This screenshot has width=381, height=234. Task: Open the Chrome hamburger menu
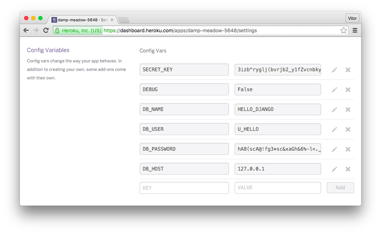point(355,30)
